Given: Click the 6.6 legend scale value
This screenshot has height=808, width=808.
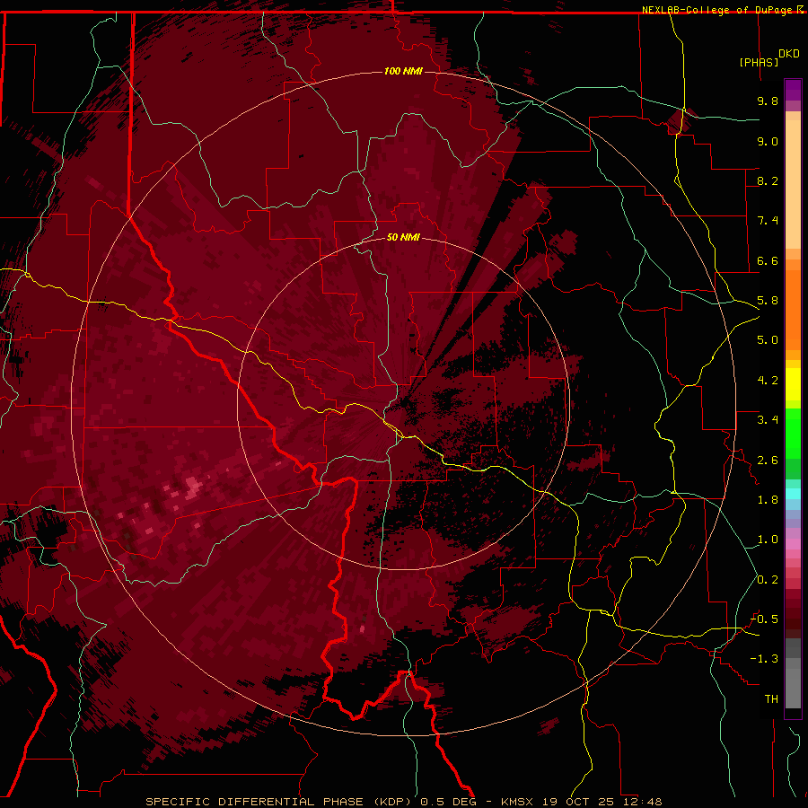Looking at the screenshot, I should [x=768, y=260].
